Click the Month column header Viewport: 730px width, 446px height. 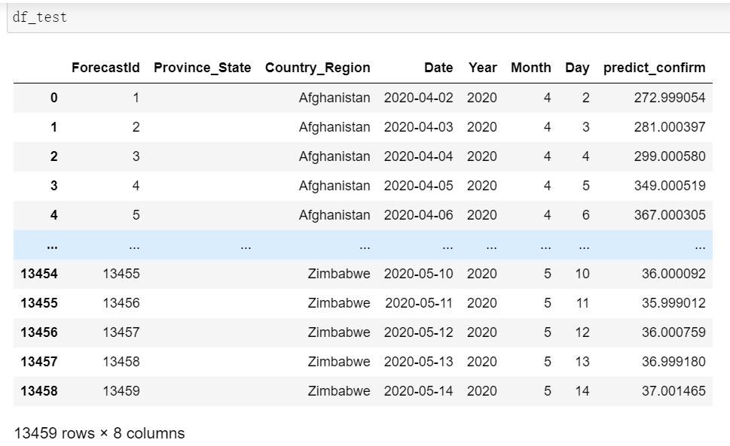pyautogui.click(x=530, y=68)
